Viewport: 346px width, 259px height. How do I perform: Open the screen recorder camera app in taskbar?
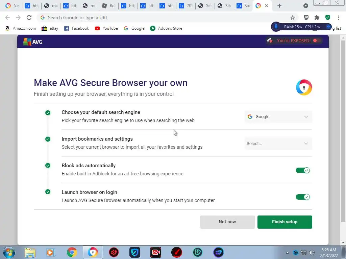click(x=156, y=252)
